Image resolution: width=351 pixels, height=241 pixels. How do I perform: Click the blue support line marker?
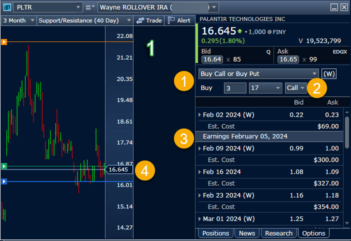click(x=4, y=181)
